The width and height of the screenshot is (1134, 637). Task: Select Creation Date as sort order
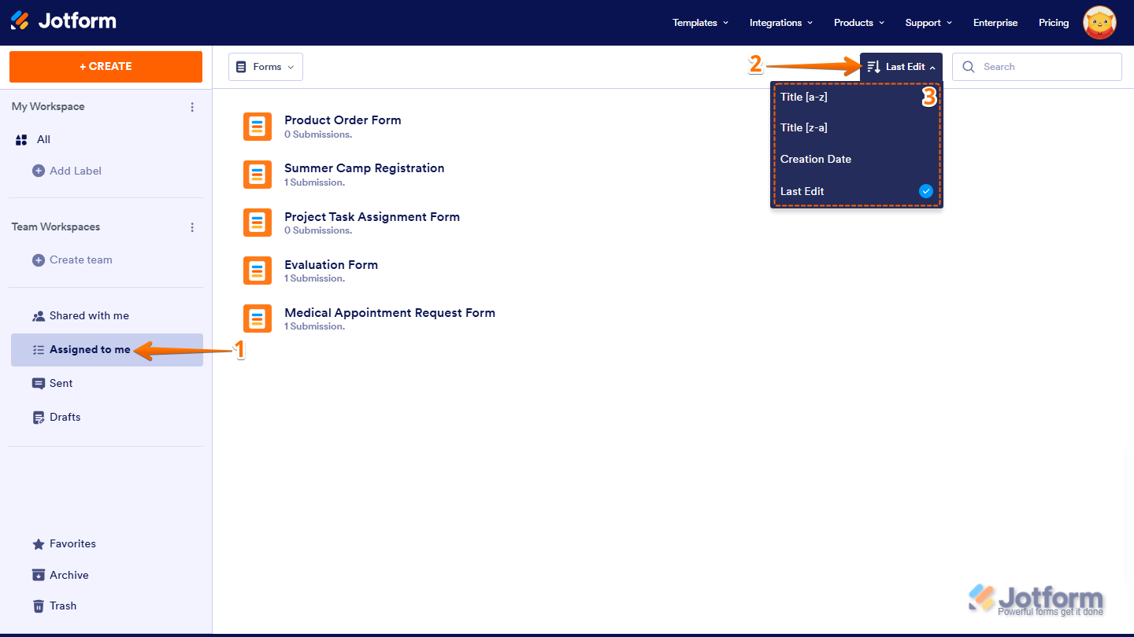816,159
